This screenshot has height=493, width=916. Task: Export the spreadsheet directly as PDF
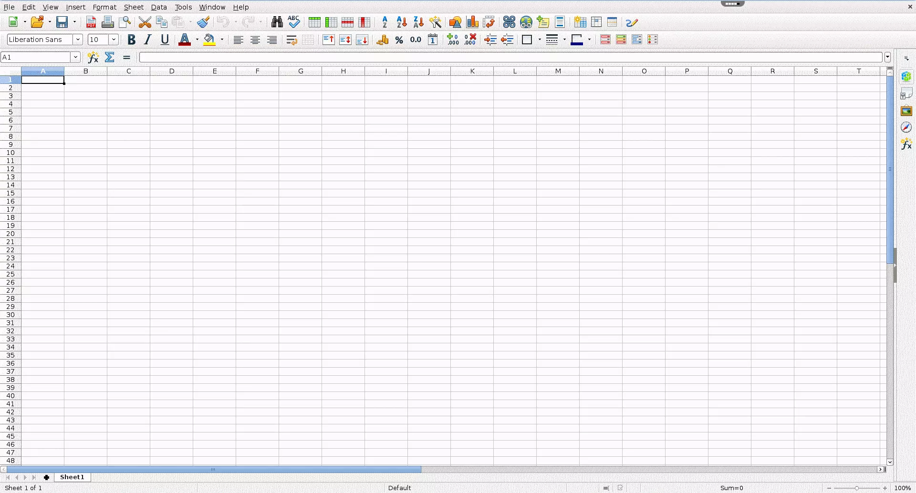[x=91, y=22]
